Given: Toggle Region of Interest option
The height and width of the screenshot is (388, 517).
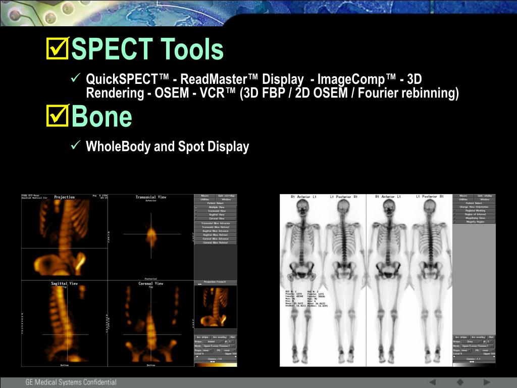Looking at the screenshot, I should [474, 214].
